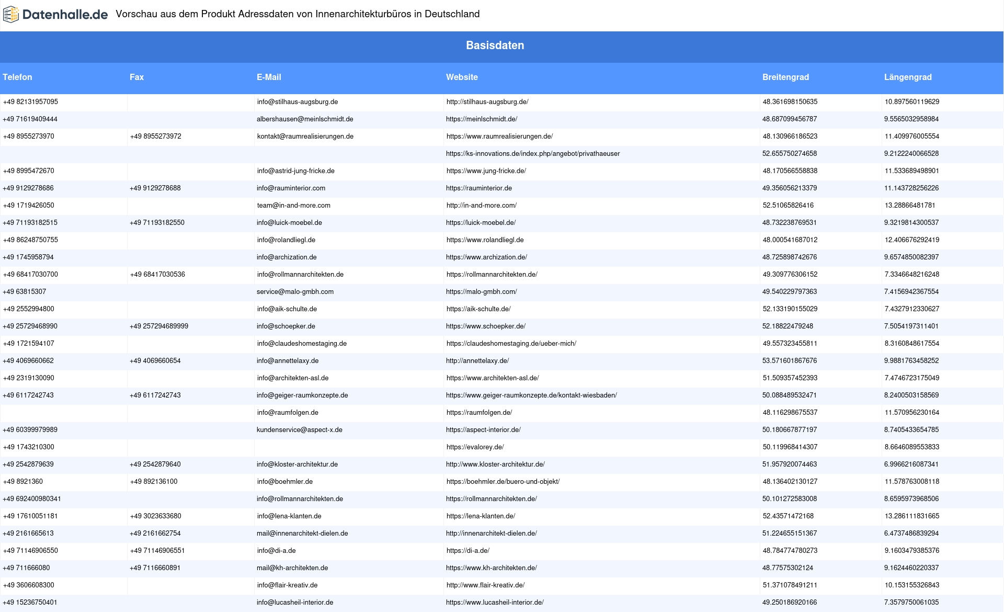This screenshot has height=612, width=1004.
Task: Click the email info@stilhaus-augsburg.de
Action: [298, 102]
